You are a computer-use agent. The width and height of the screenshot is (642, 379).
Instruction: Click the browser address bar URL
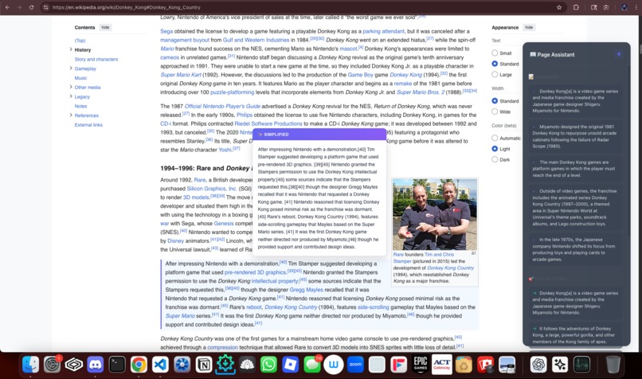tap(126, 7)
